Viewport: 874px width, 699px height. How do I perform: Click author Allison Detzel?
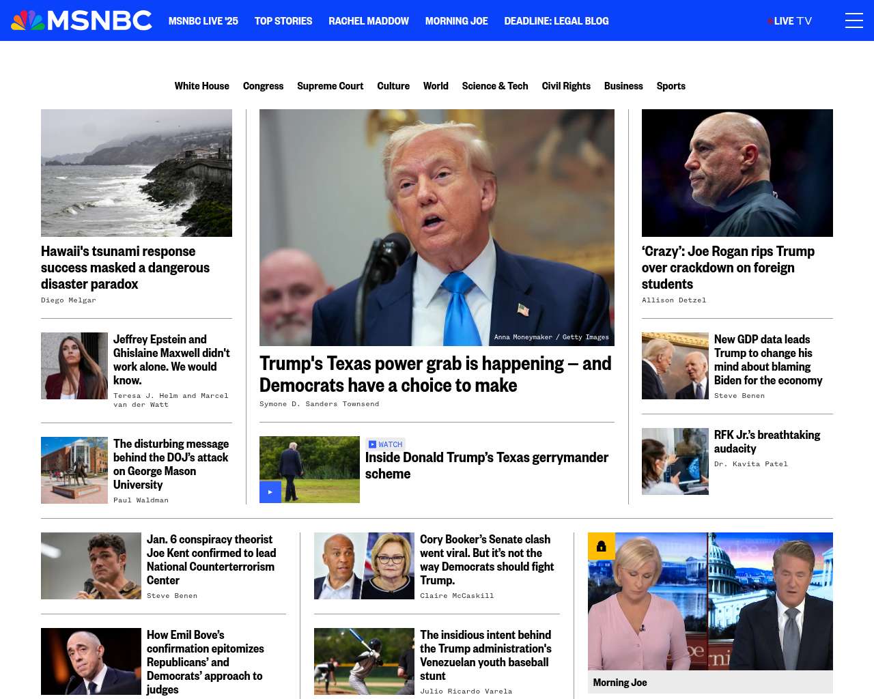pyautogui.click(x=674, y=300)
